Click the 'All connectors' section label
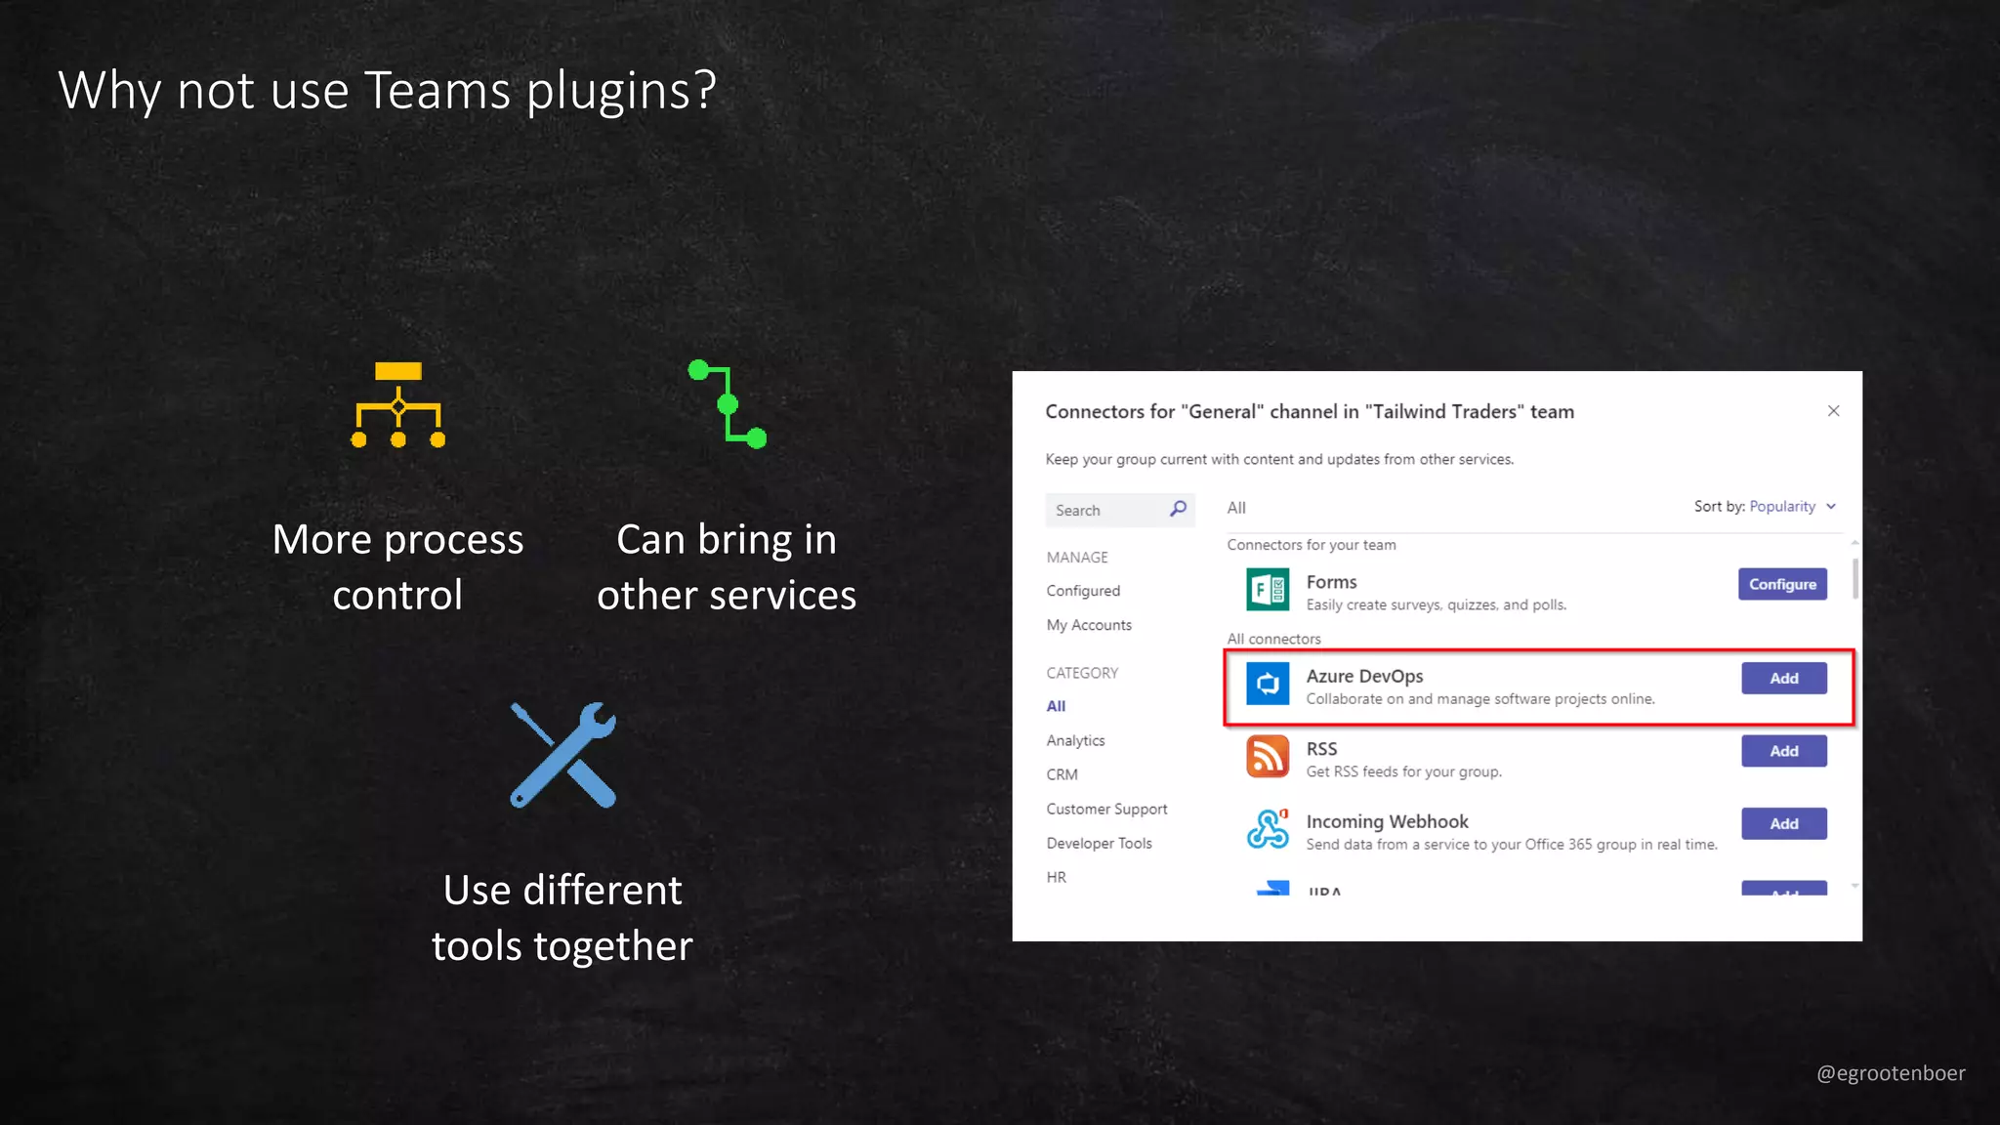Screen dimensions: 2000x1125 (1273, 639)
